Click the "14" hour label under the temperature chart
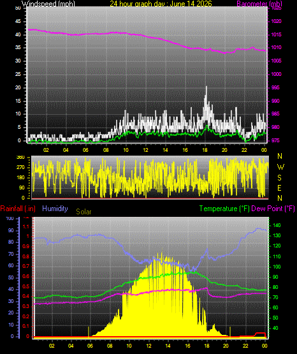Screen dimensions: 297x354 point(168,346)
